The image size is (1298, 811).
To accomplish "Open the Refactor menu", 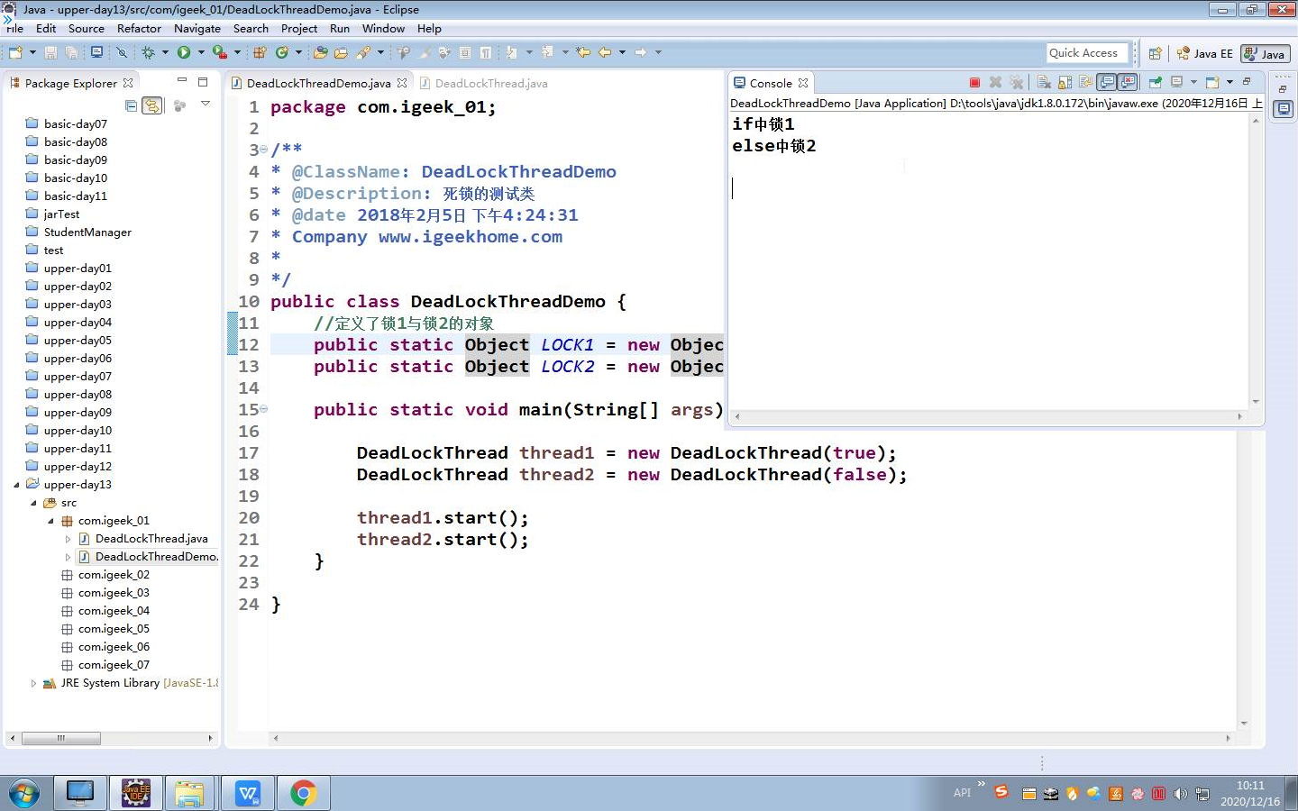I will point(139,28).
